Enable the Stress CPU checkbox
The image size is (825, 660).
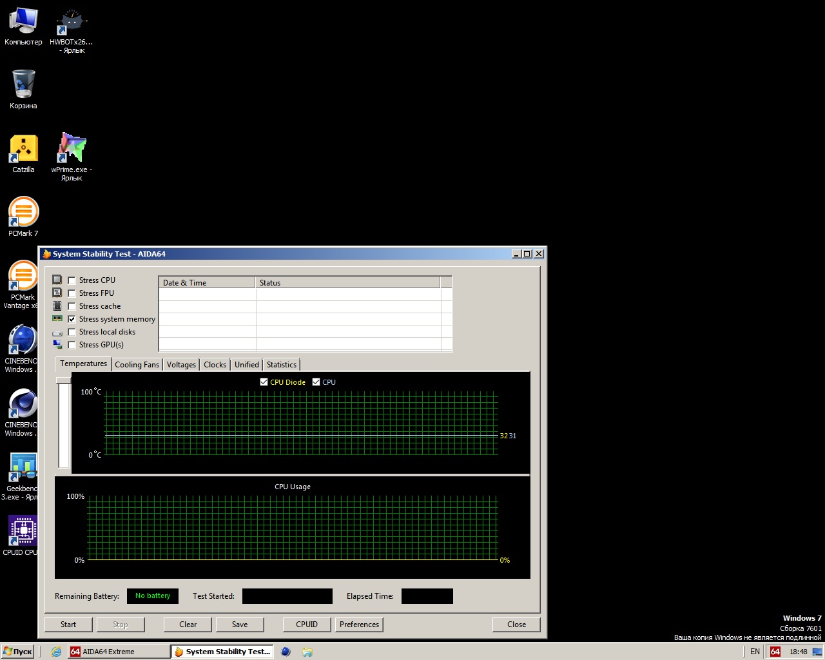point(72,280)
